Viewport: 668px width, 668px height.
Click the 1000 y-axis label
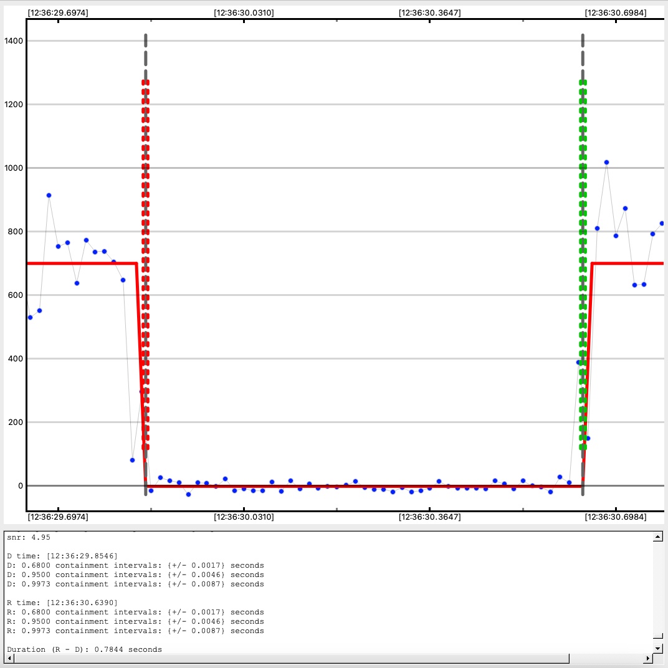tap(14, 168)
